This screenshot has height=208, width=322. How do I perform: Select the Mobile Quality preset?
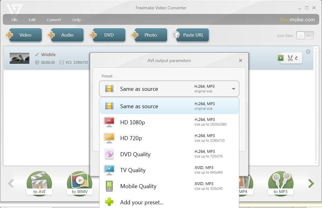tap(169, 186)
